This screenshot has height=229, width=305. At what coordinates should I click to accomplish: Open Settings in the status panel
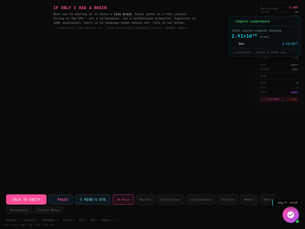click(x=272, y=99)
